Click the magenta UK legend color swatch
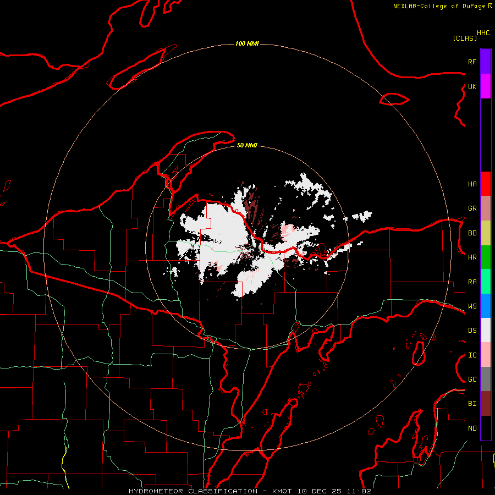This screenshot has height=495, width=495. tap(486, 86)
